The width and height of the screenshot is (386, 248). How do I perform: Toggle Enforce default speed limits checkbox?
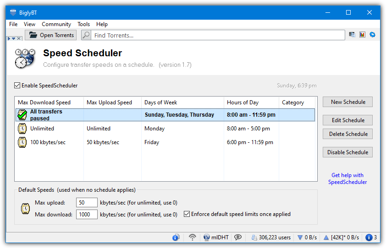click(x=187, y=214)
